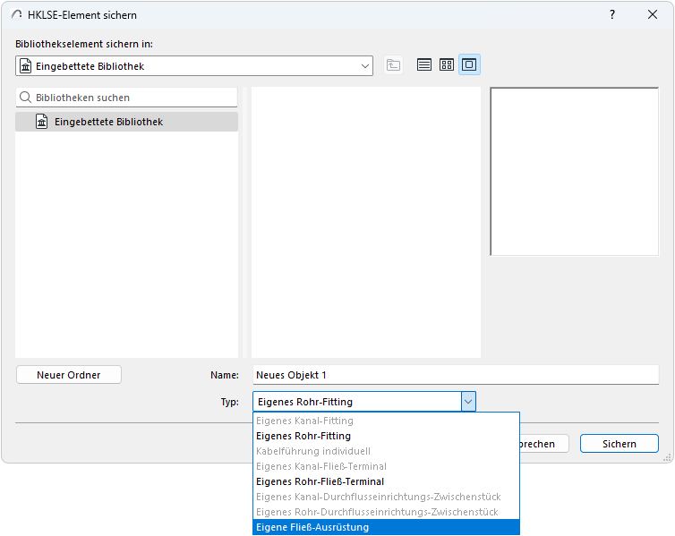Choose Eigenes Kanal-Fließ-Terminal entry

point(386,466)
